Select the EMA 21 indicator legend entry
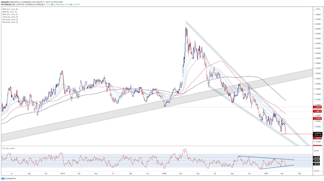324x181 pixels. click(x=10, y=14)
